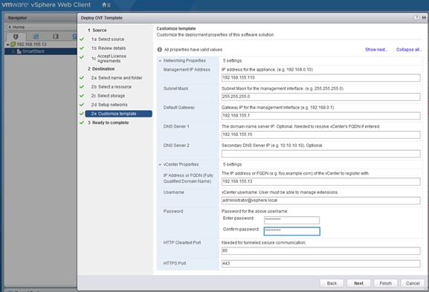Click the empty DNS Server 2 field

[x=320, y=154]
